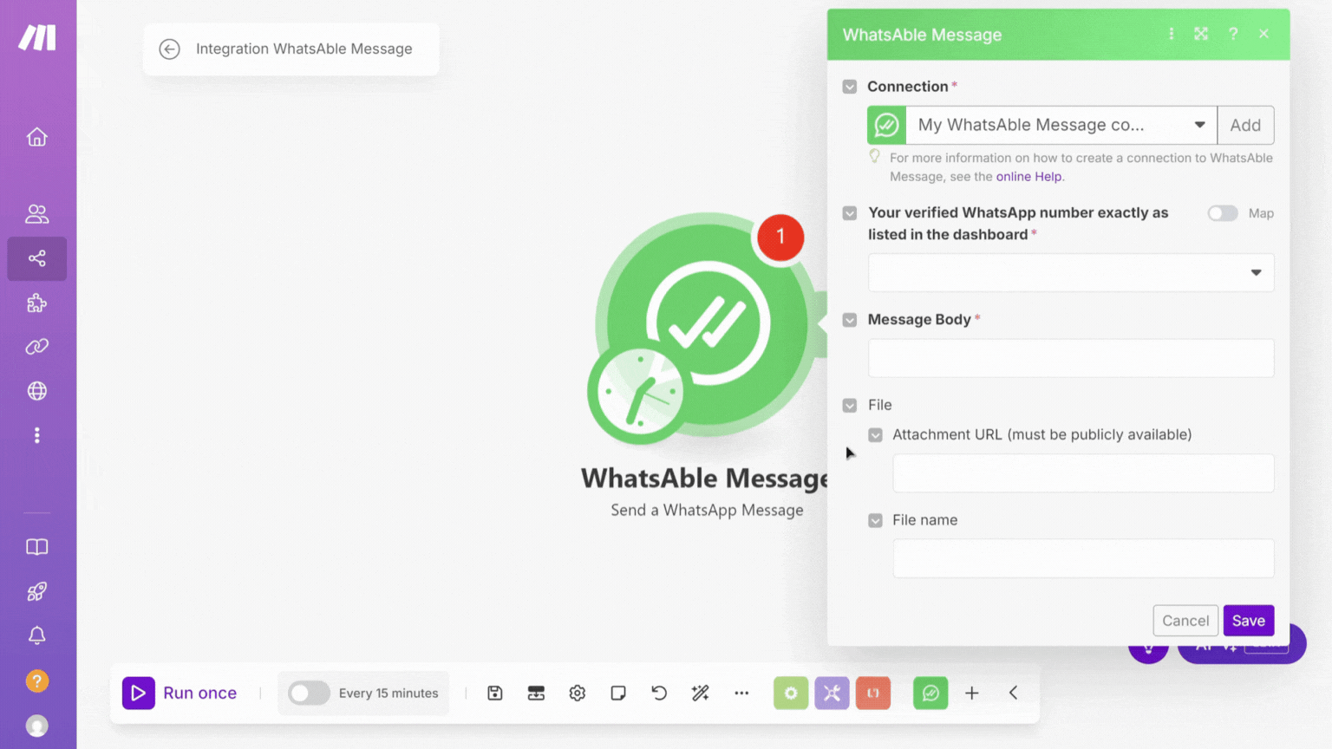Expand the panel to full screen
The height and width of the screenshot is (749, 1332).
1201,34
